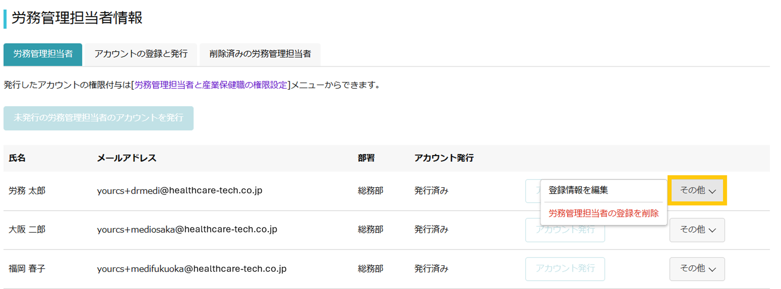Image resolution: width=781 pixels, height=289 pixels.
Task: Click アカウント発行 button for 福岡 春子
Action: click(565, 269)
